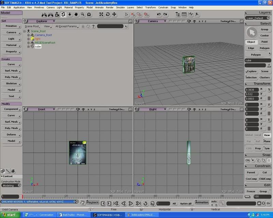
Task: Click the Play forward button
Action: point(131,203)
